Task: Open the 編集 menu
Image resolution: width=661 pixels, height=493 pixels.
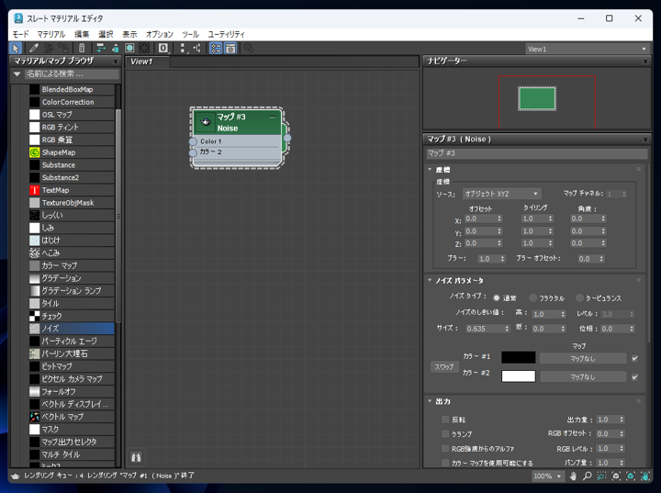Action: click(x=82, y=35)
